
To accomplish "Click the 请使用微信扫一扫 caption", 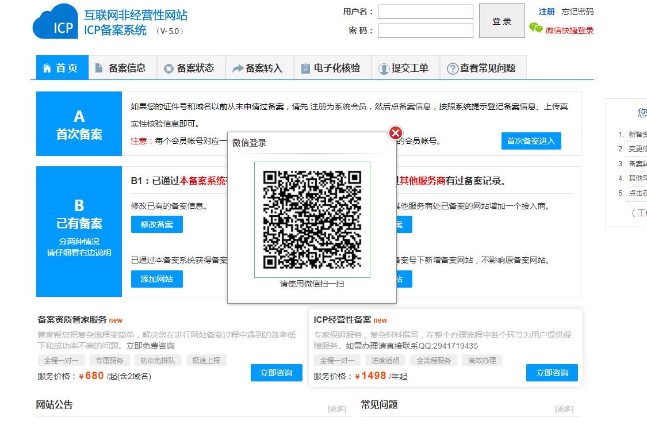I will click(x=312, y=284).
